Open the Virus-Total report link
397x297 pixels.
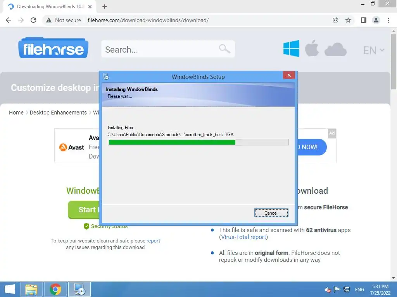pyautogui.click(x=243, y=237)
